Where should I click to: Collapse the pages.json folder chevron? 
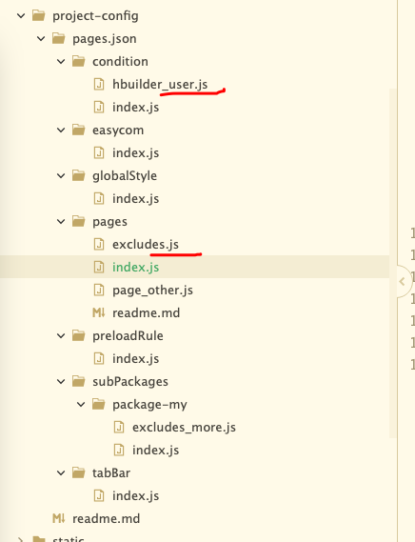click(x=41, y=39)
